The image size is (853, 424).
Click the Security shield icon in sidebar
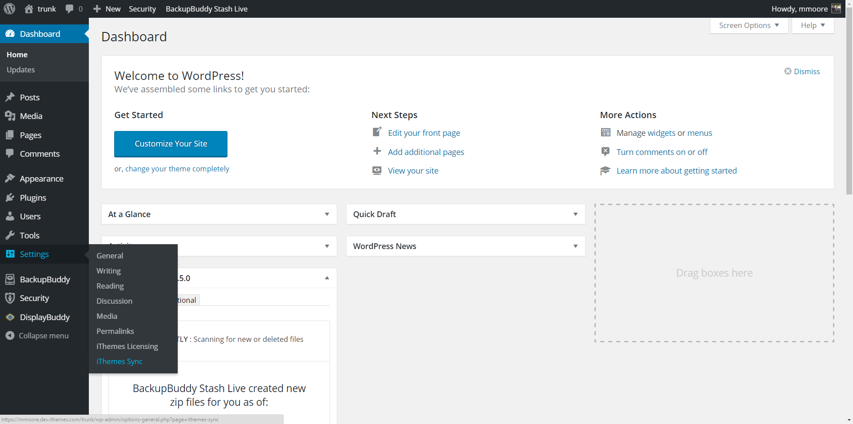coord(10,298)
